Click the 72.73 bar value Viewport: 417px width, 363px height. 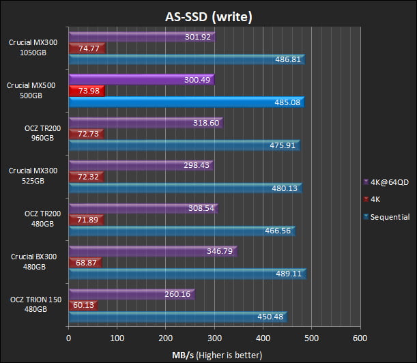[88, 134]
